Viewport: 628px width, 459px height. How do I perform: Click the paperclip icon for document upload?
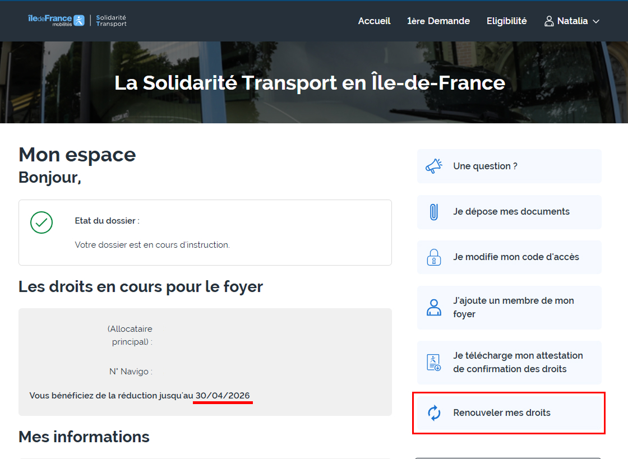coord(433,212)
